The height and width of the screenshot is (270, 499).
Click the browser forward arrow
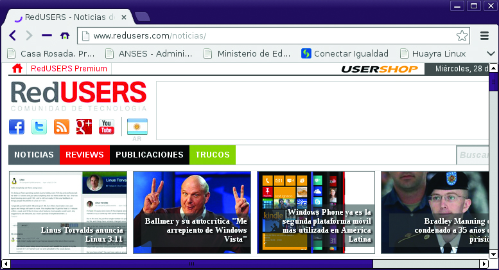29,35
